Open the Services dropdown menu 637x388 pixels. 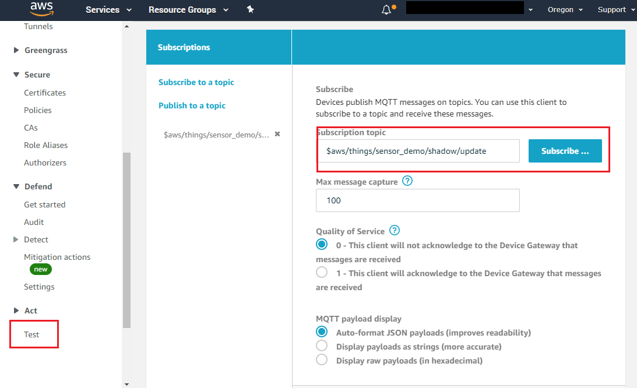[x=108, y=10]
